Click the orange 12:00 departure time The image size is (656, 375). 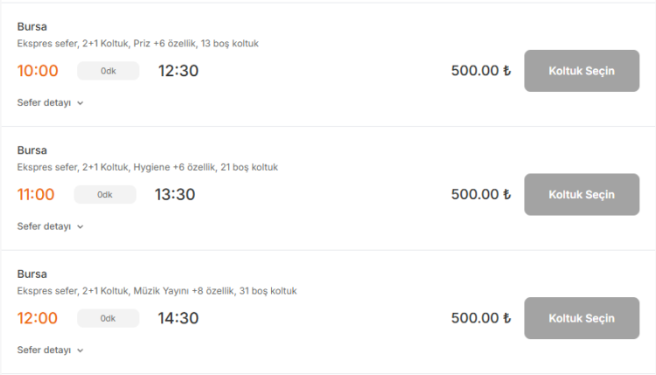tap(38, 318)
